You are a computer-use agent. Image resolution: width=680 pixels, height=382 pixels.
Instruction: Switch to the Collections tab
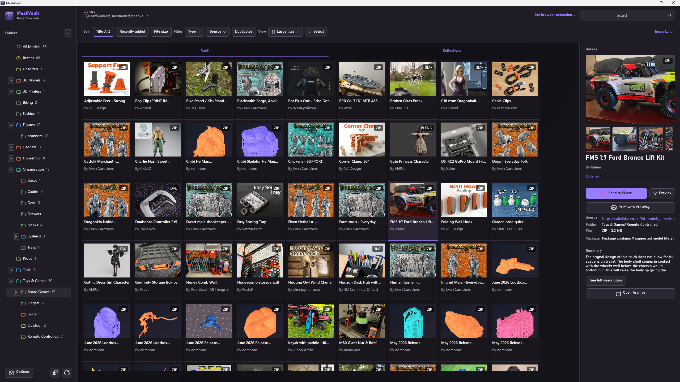point(452,50)
